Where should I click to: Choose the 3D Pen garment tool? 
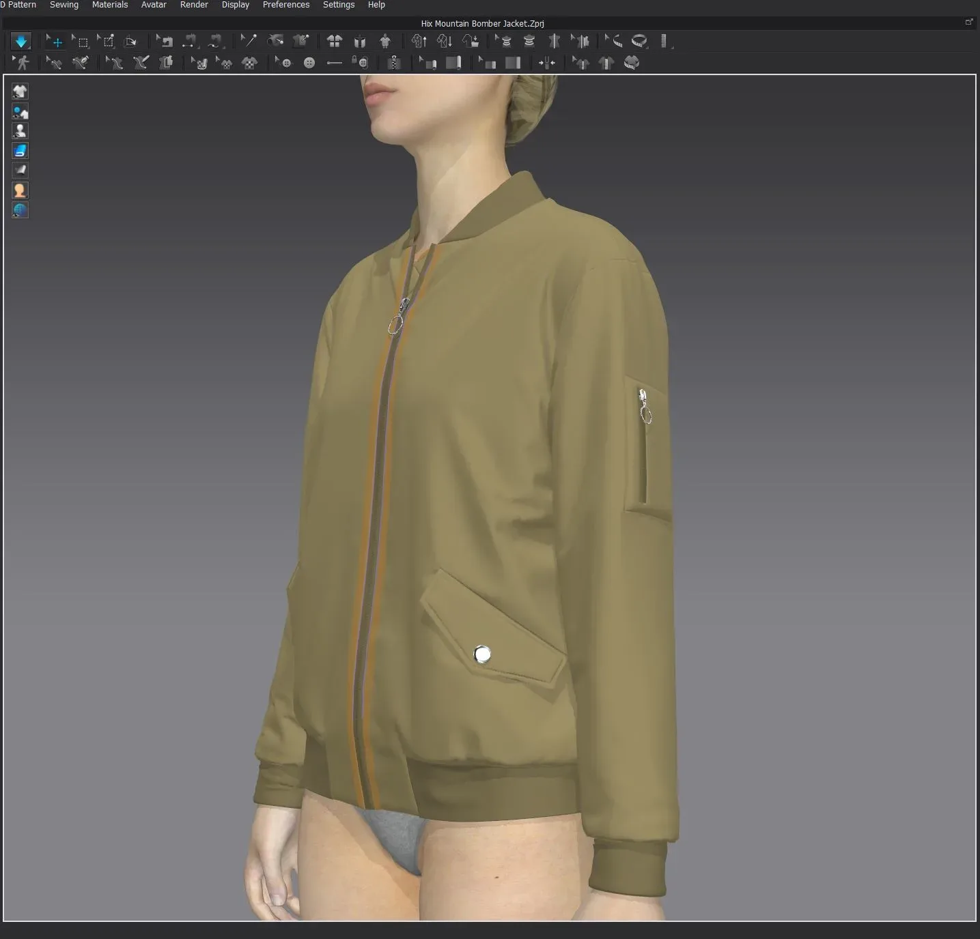(x=80, y=63)
